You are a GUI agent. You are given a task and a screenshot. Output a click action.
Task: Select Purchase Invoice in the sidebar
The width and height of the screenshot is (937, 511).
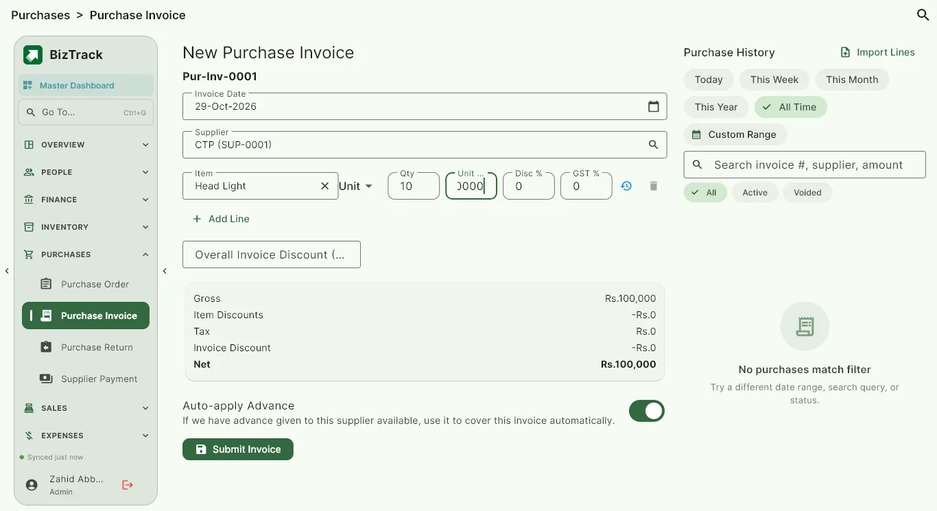point(86,316)
